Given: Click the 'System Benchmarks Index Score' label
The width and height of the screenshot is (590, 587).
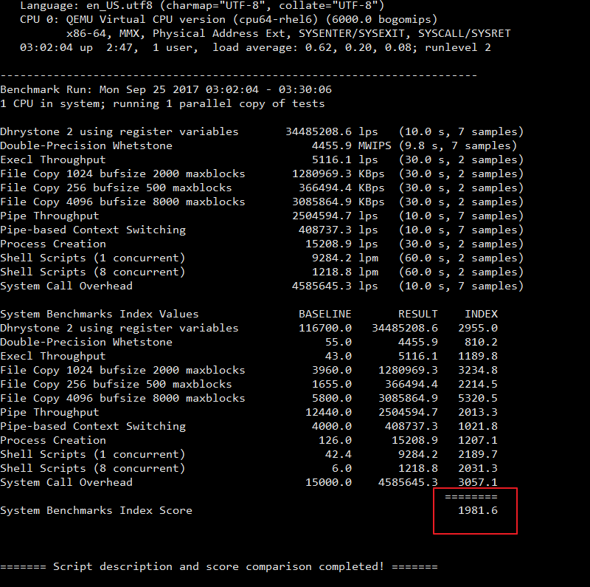Looking at the screenshot, I should (x=97, y=510).
